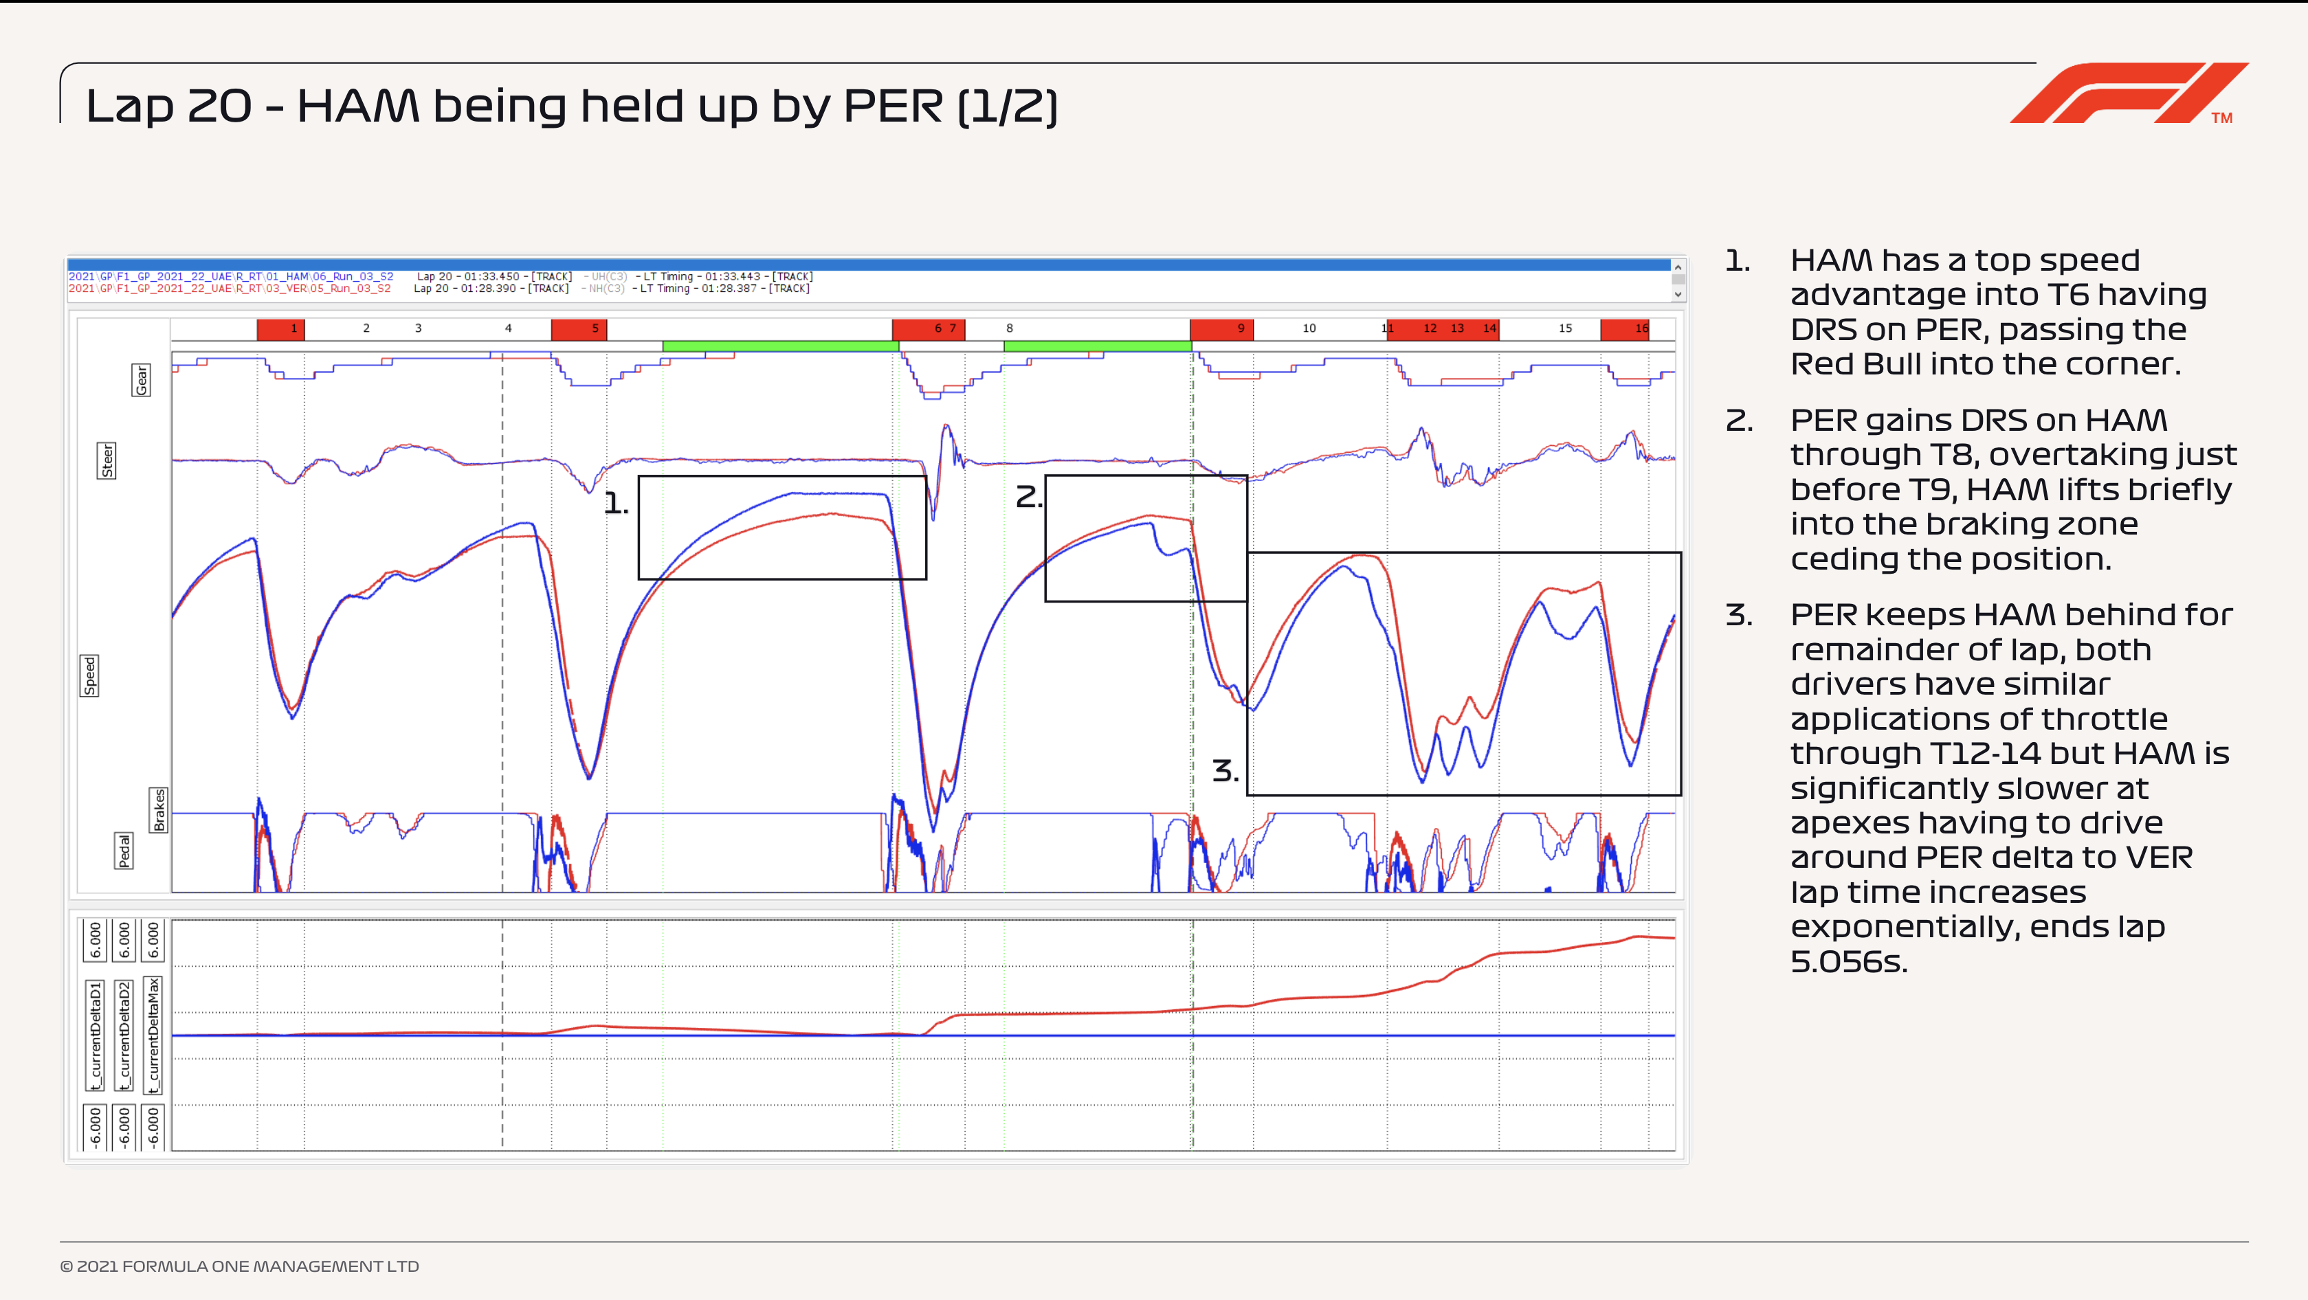Click the red turn 1 marker
The width and height of the screenshot is (2308, 1300).
[x=280, y=329]
